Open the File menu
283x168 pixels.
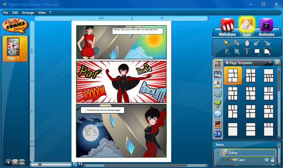[6, 12]
